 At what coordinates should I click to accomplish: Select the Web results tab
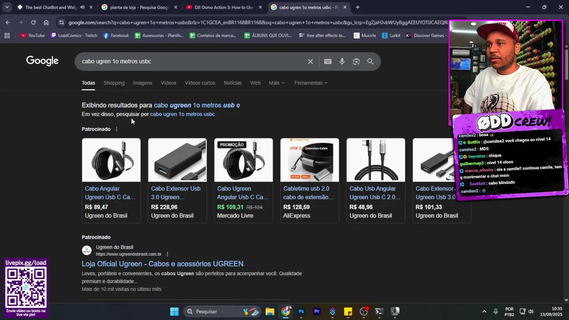[x=255, y=83]
